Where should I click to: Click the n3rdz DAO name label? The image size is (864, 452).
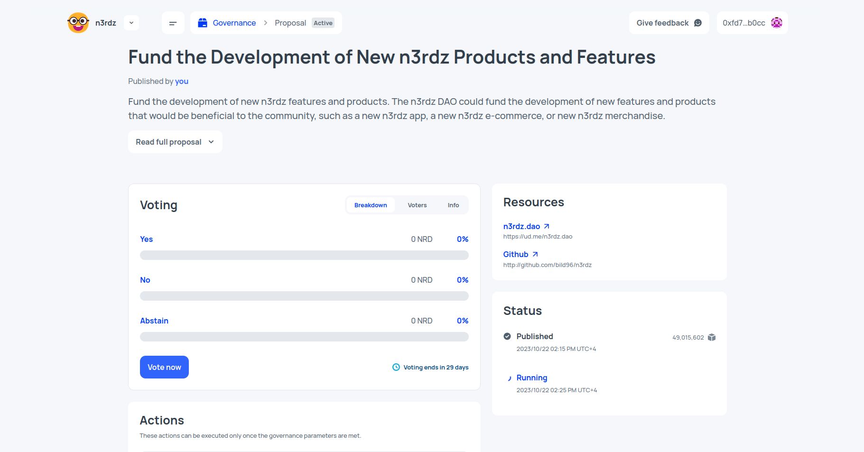pyautogui.click(x=106, y=23)
